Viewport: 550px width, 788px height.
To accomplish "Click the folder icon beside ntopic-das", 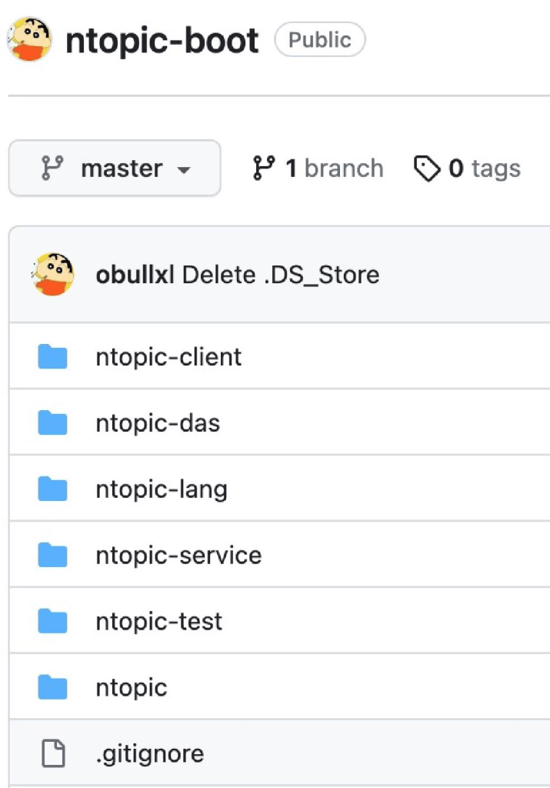I will point(53,423).
